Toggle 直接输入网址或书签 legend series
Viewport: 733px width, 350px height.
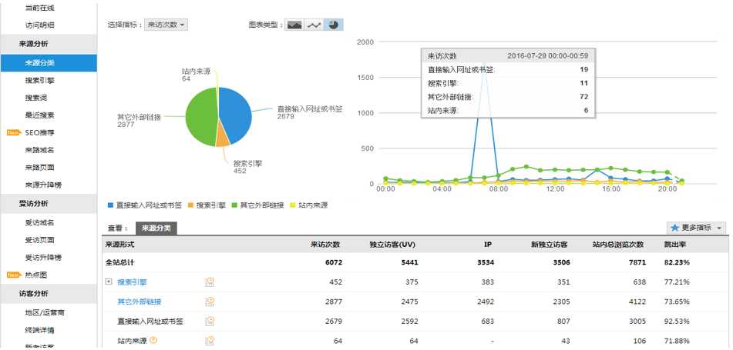tap(143, 205)
